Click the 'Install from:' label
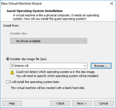Viewport: 116px width, 108px height. (x=11, y=26)
